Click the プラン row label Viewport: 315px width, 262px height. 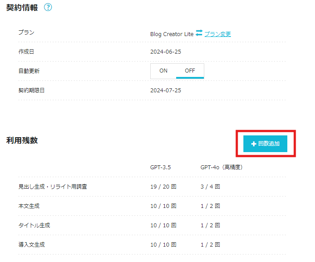(26, 32)
